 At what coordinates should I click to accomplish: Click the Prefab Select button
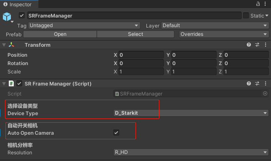click(135, 34)
